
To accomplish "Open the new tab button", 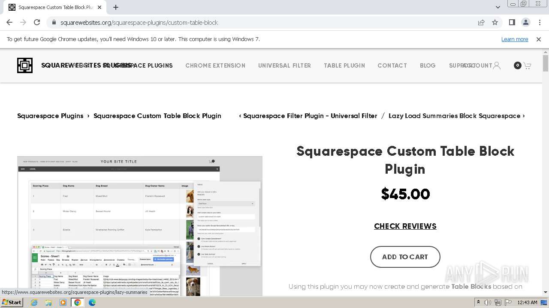I will point(116,7).
